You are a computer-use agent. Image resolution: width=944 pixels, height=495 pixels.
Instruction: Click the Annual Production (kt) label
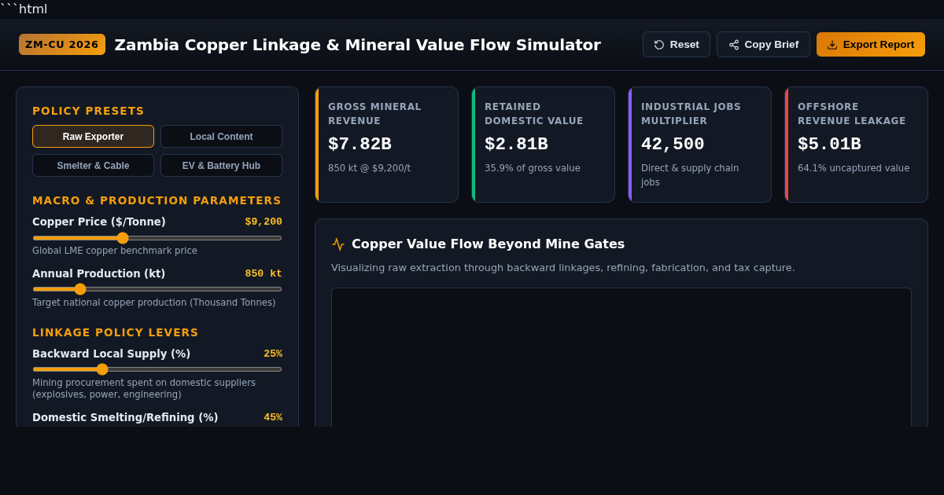99,273
